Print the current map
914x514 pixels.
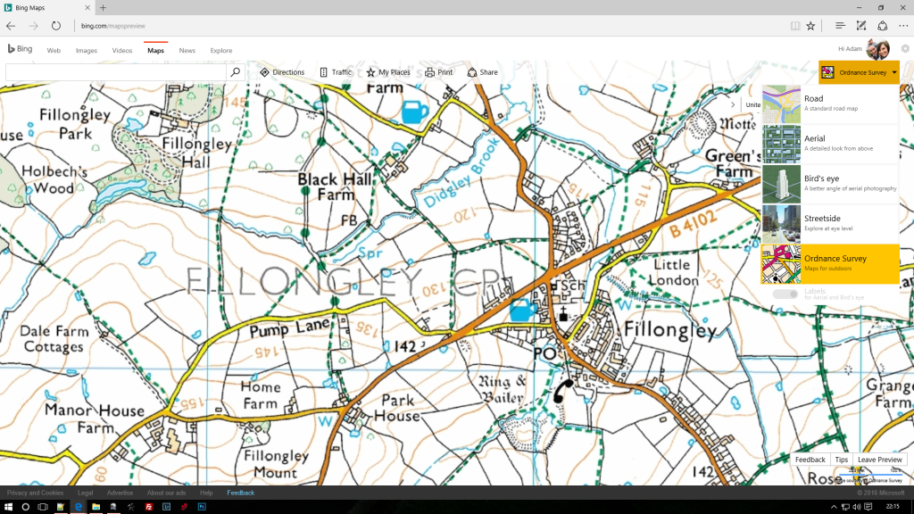439,72
